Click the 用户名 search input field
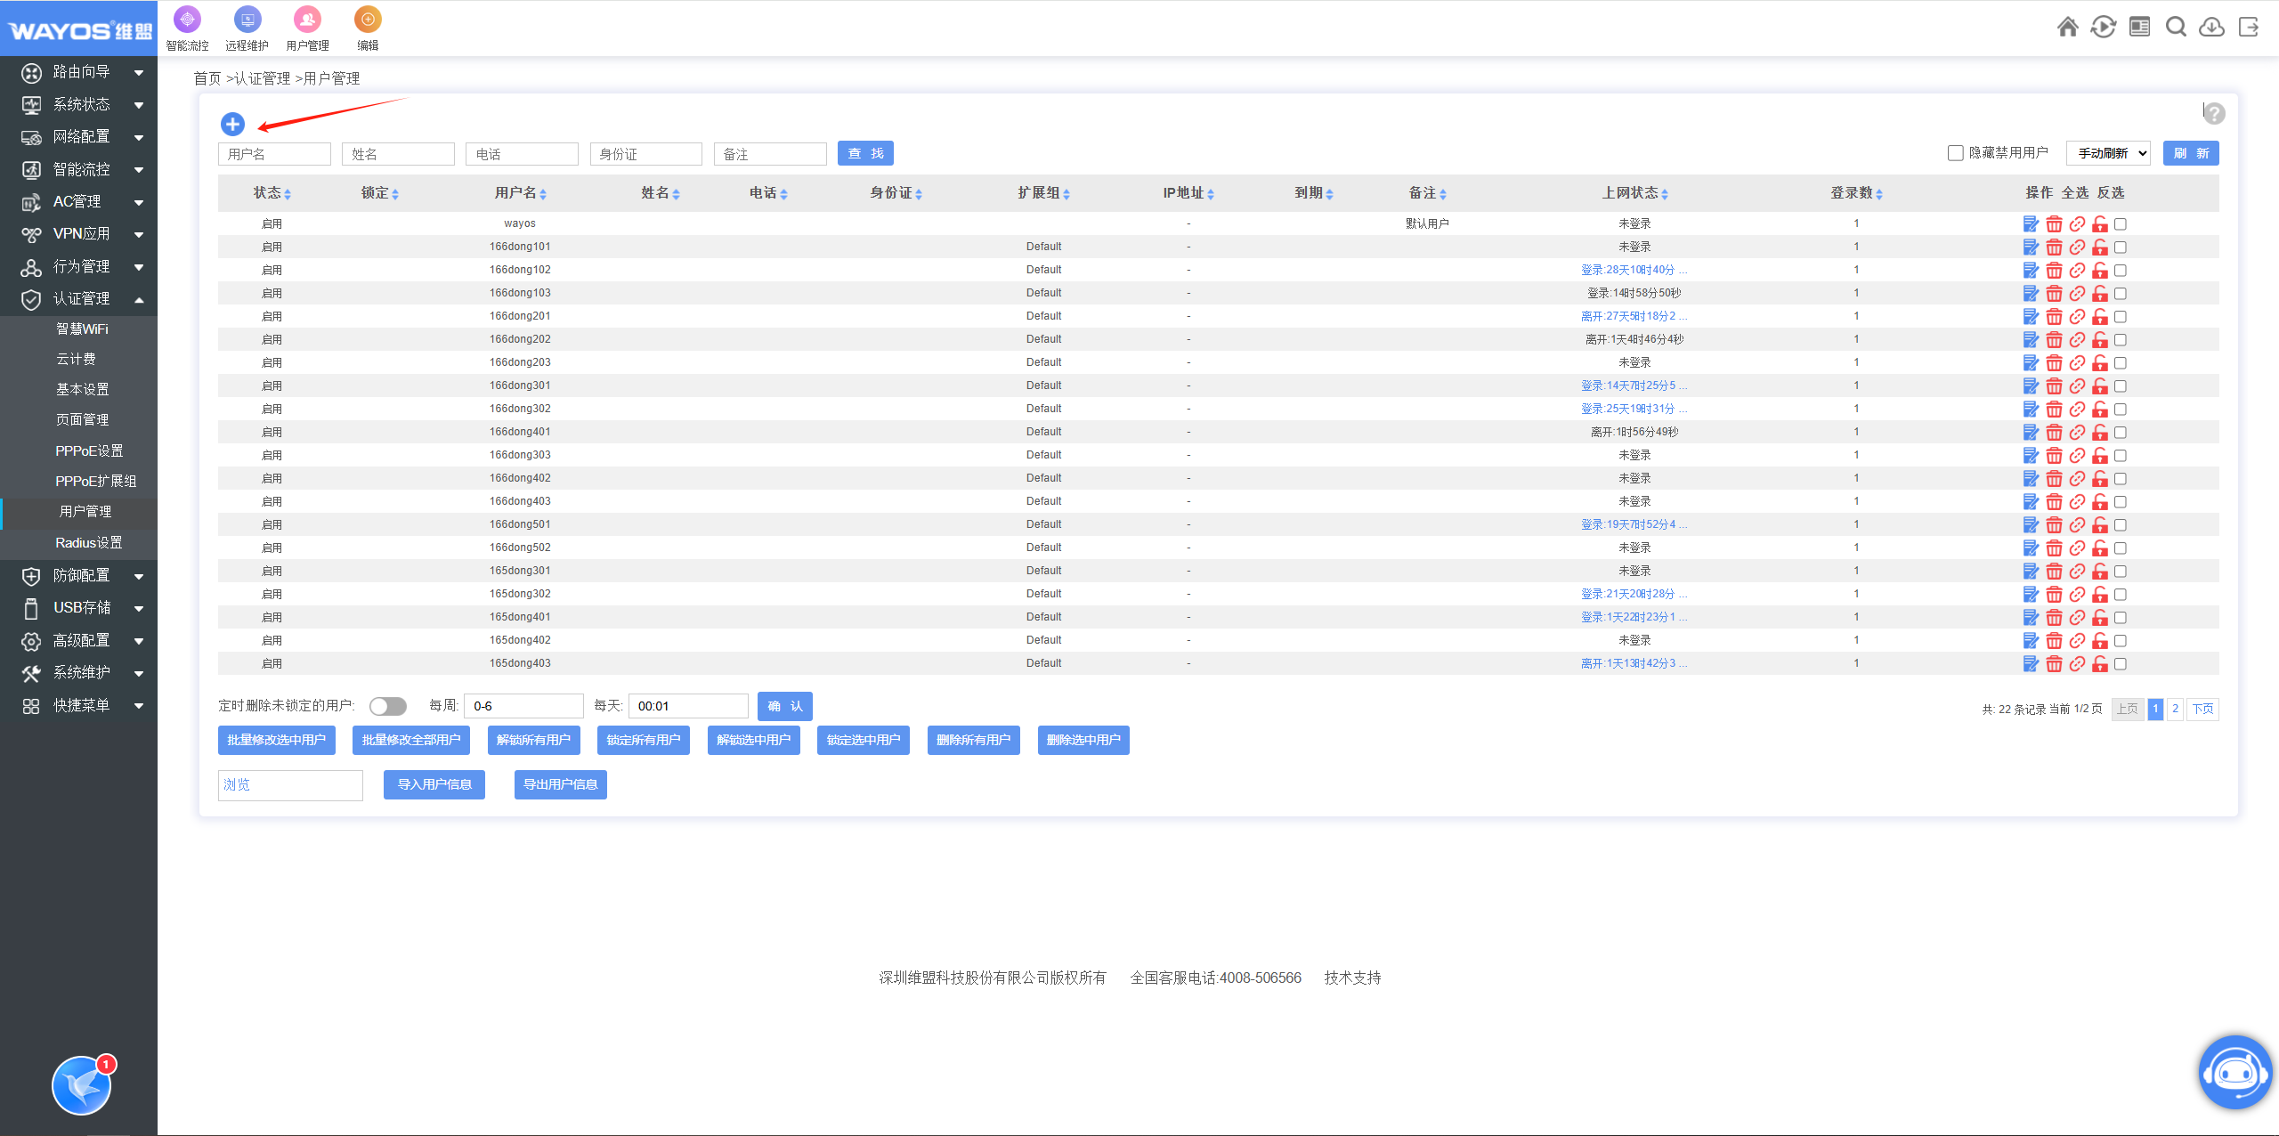Image resolution: width=2279 pixels, height=1136 pixels. (x=274, y=154)
